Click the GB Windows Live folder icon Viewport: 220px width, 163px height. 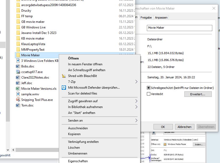click(18, 27)
